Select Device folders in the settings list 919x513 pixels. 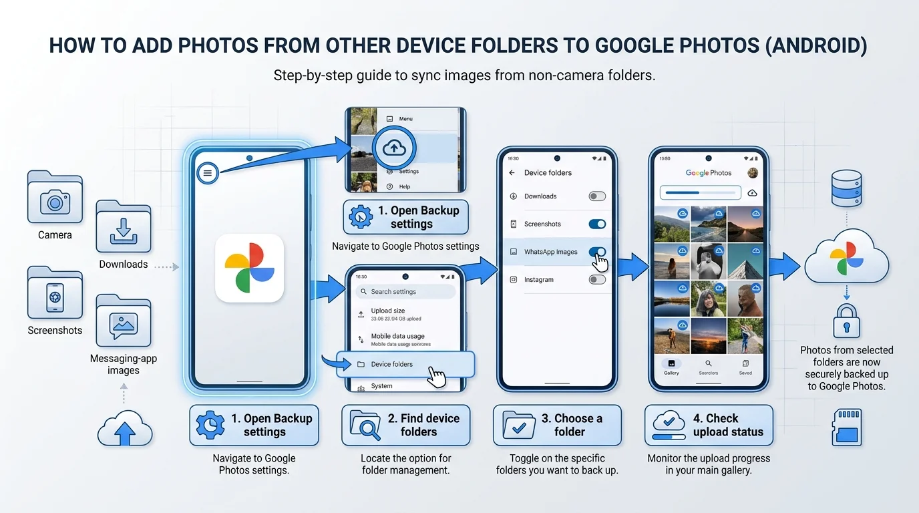point(405,365)
